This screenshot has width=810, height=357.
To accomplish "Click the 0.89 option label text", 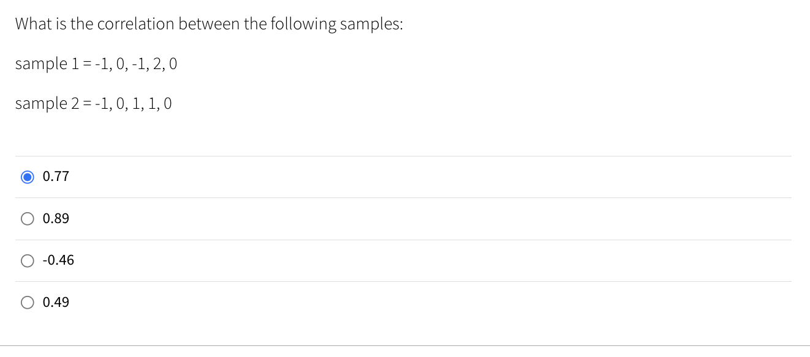I will click(56, 218).
